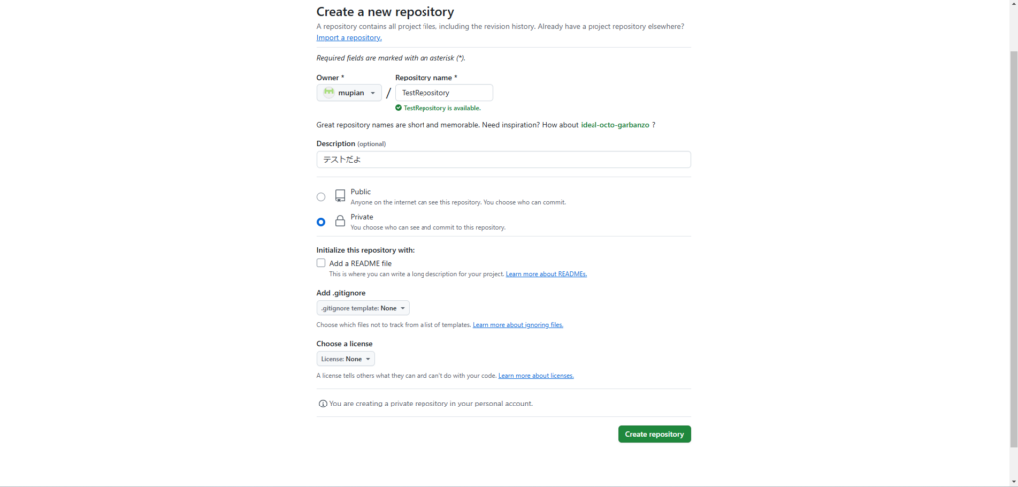Enable the Add a README file checkbox
Screen dimensions: 1018x487
(x=321, y=263)
